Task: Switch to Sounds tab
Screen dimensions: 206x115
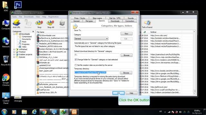Action: pos(131,18)
